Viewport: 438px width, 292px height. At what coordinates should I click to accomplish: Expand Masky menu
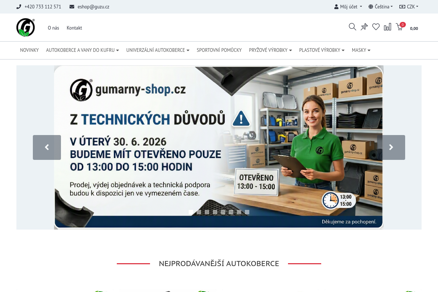[x=361, y=50]
